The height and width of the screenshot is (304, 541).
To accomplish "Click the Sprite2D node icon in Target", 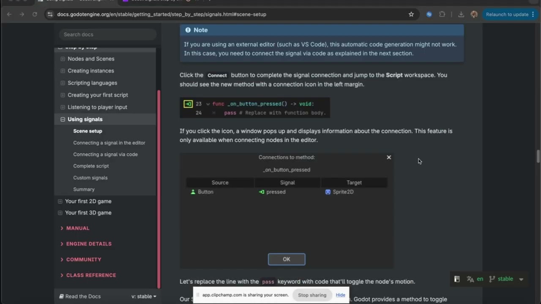I will pos(328,192).
